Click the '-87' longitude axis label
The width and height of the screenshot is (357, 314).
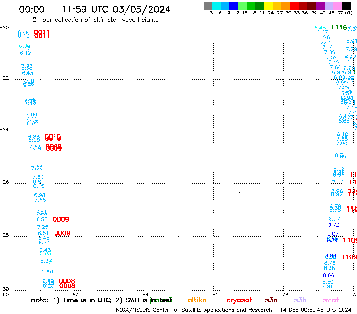click(x=74, y=294)
